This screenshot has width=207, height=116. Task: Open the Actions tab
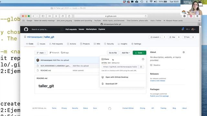(x=71, y=44)
